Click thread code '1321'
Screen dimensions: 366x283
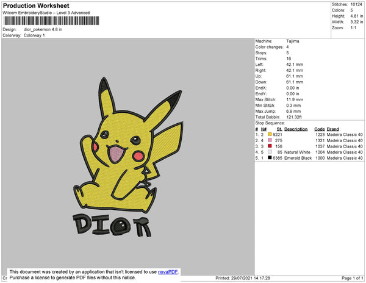[320, 140]
